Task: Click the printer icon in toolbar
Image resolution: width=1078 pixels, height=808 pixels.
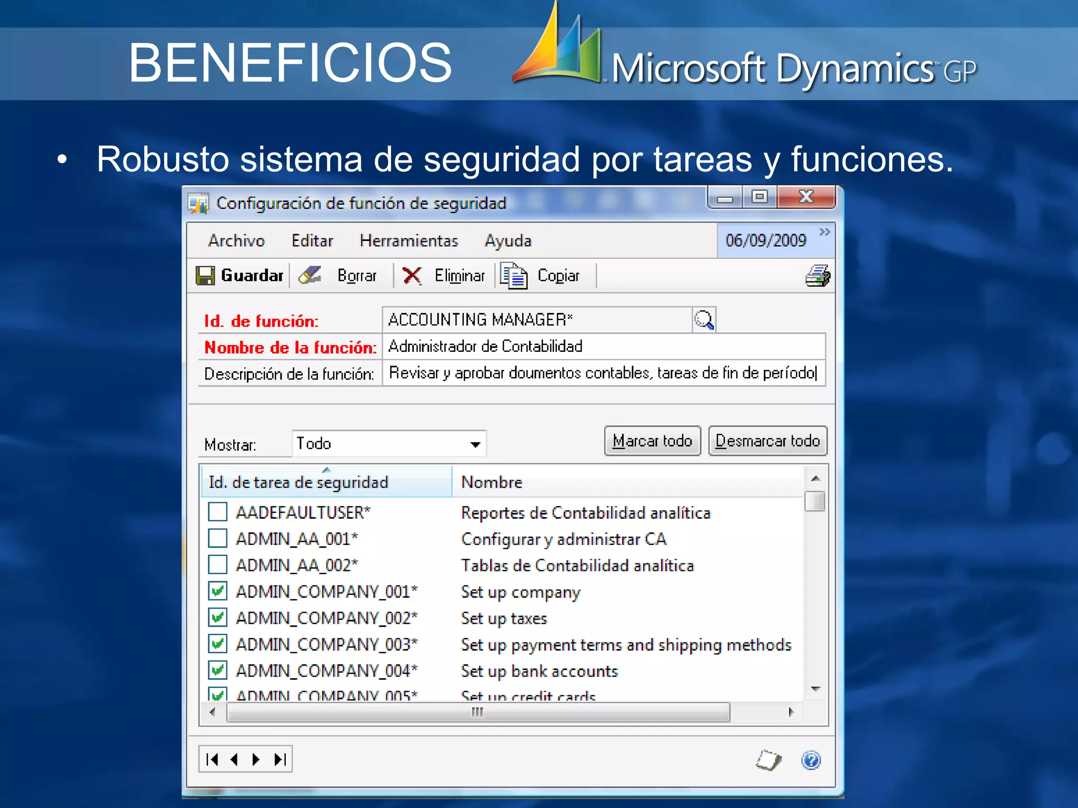Action: (817, 276)
